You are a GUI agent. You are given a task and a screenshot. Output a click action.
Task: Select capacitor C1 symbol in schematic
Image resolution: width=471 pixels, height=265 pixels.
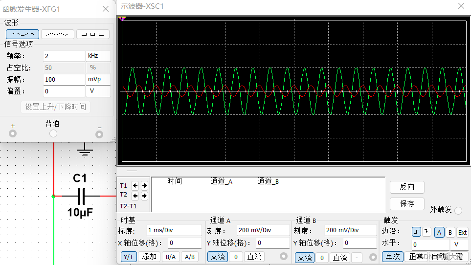click(x=81, y=196)
